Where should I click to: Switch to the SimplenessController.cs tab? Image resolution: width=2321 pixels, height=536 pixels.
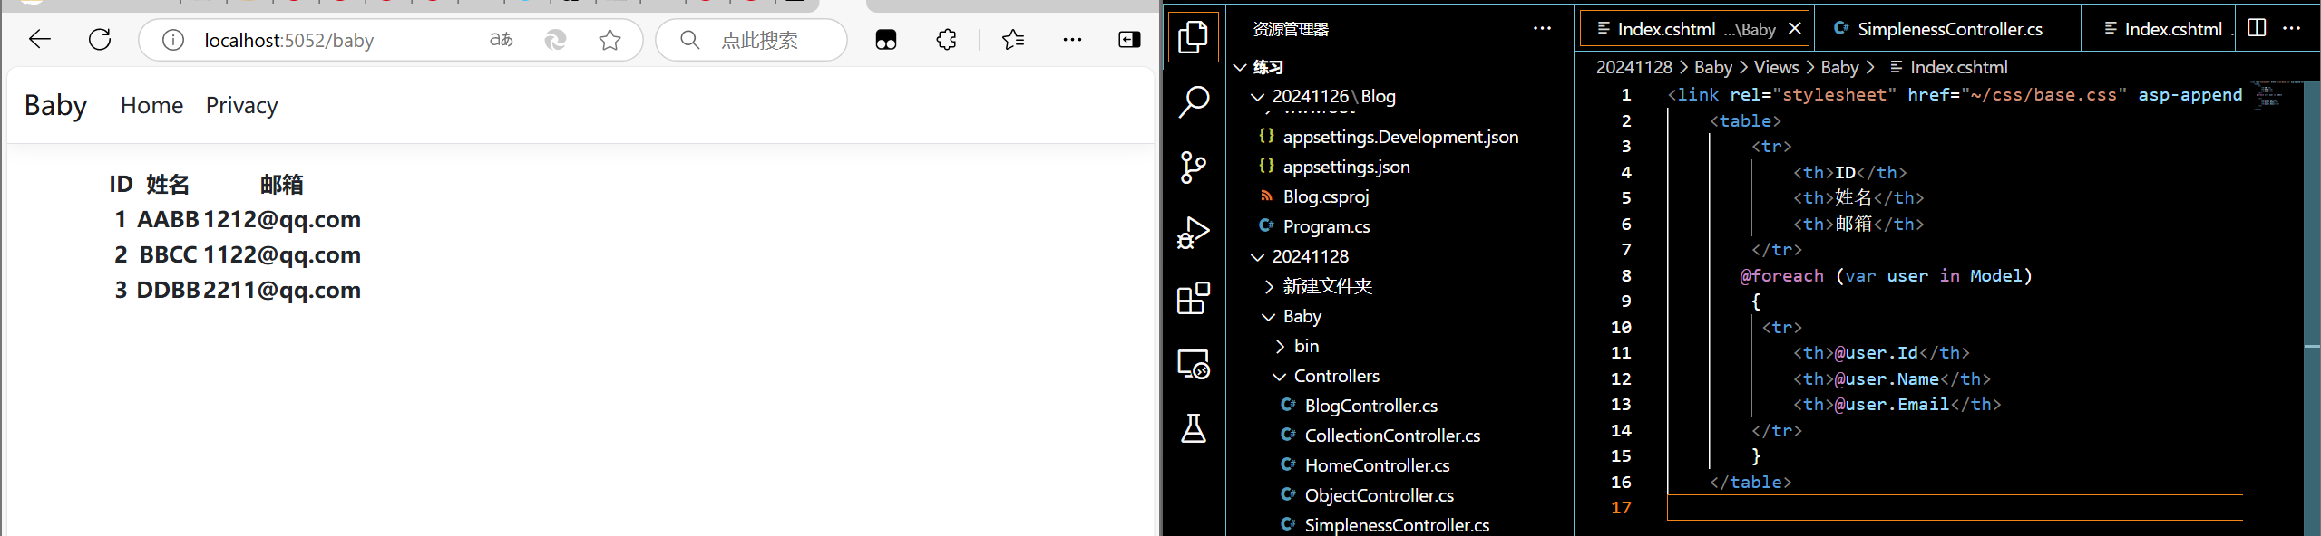pos(1949,29)
